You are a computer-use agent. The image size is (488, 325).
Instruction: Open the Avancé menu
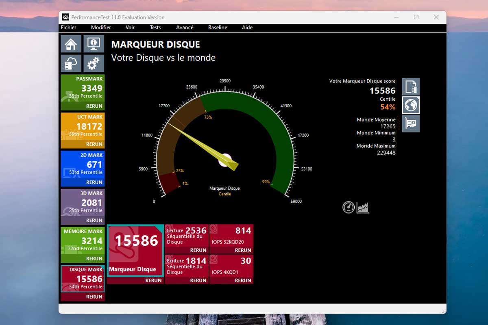[185, 28]
